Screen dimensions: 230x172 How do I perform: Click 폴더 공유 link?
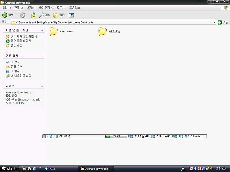[x=17, y=45]
